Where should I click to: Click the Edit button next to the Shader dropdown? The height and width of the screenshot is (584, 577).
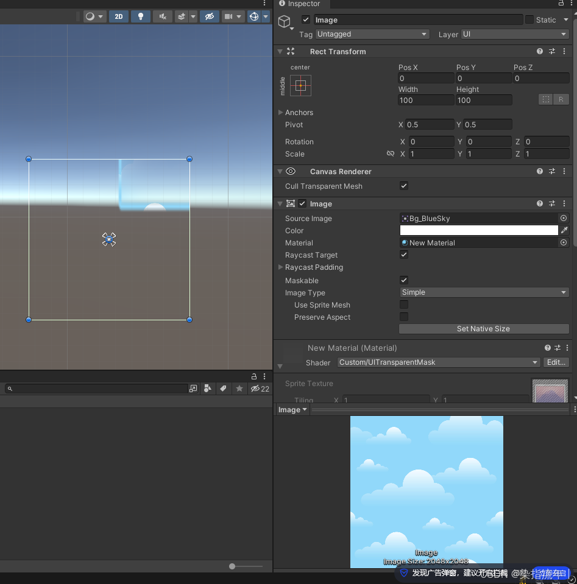click(x=556, y=362)
